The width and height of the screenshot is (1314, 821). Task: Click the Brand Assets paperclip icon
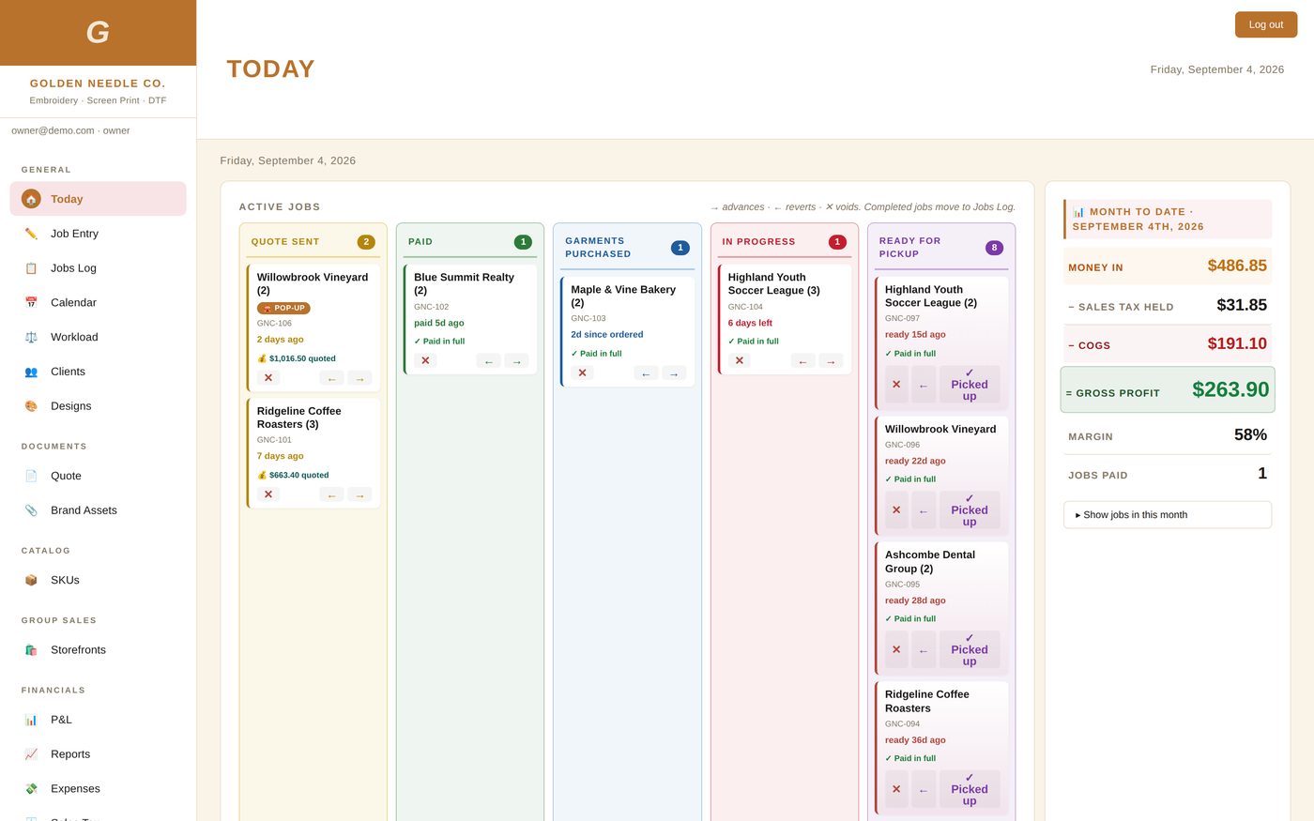31,510
